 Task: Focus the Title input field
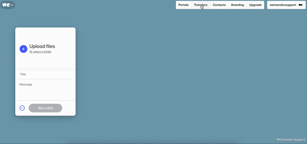[x=45, y=74]
